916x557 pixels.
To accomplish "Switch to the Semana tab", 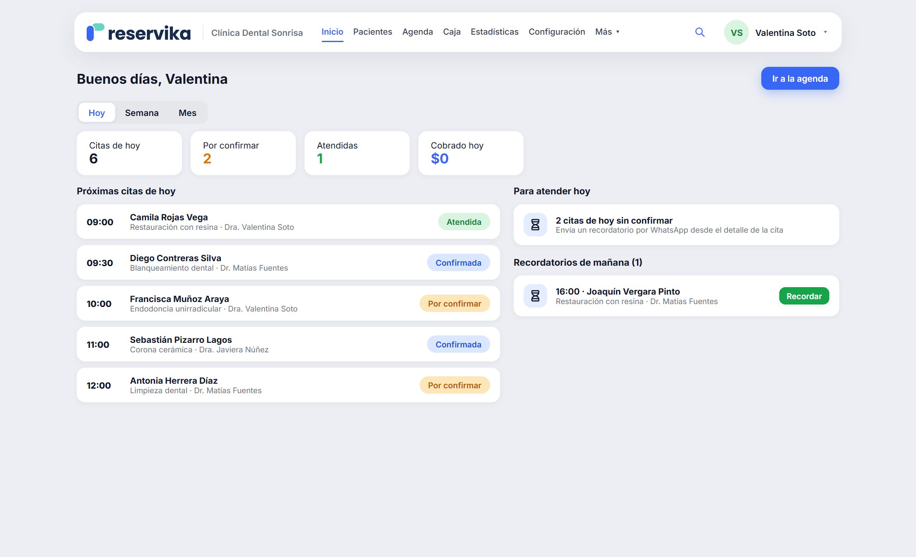I will point(142,113).
